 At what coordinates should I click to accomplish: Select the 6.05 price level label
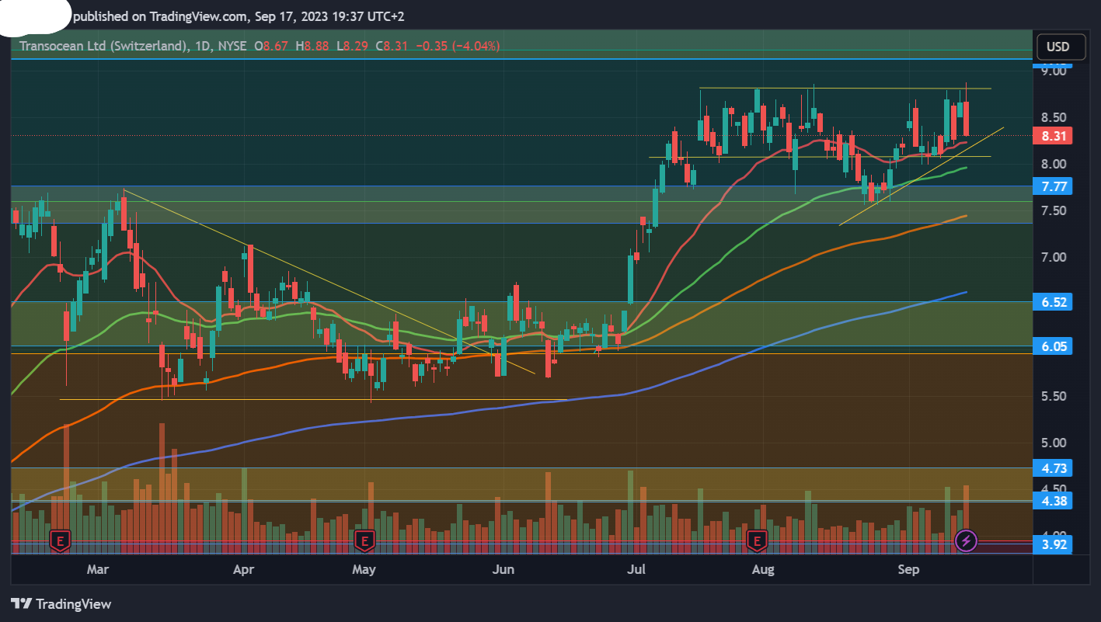pyautogui.click(x=1051, y=346)
